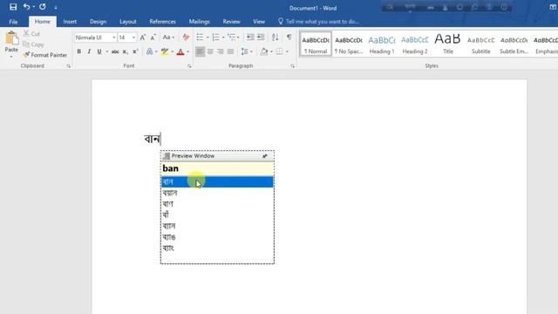Start a bulleted list
Screen dimensions: 558x314
[200, 38]
